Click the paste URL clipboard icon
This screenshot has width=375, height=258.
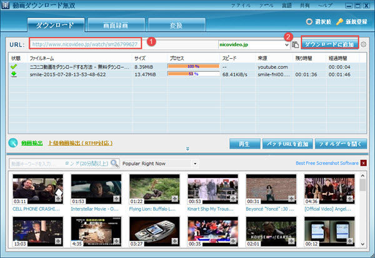[296, 44]
